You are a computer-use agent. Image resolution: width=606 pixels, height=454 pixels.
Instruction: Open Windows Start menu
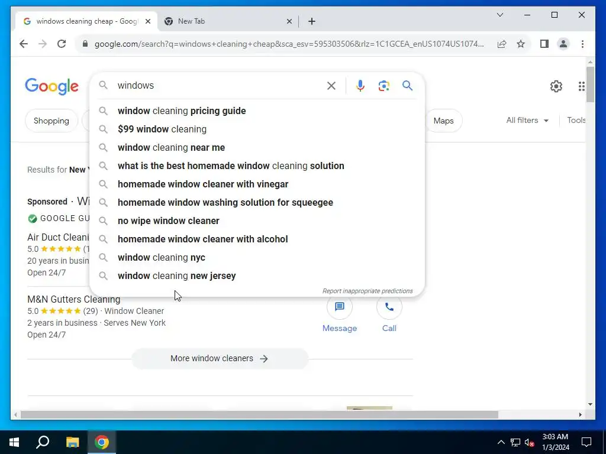[x=14, y=442]
